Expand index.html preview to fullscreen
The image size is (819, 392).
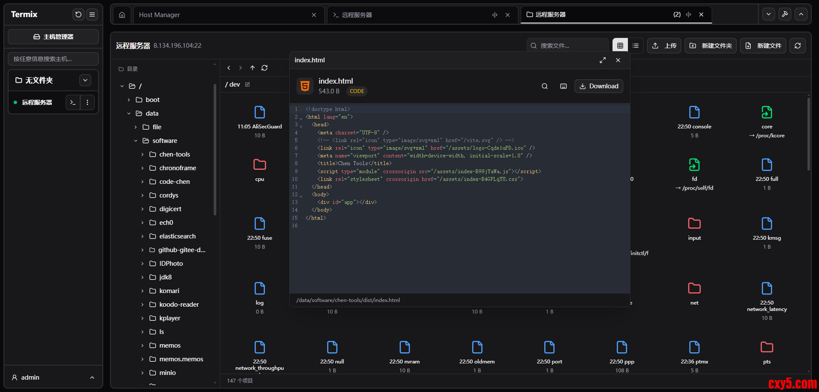(x=603, y=60)
